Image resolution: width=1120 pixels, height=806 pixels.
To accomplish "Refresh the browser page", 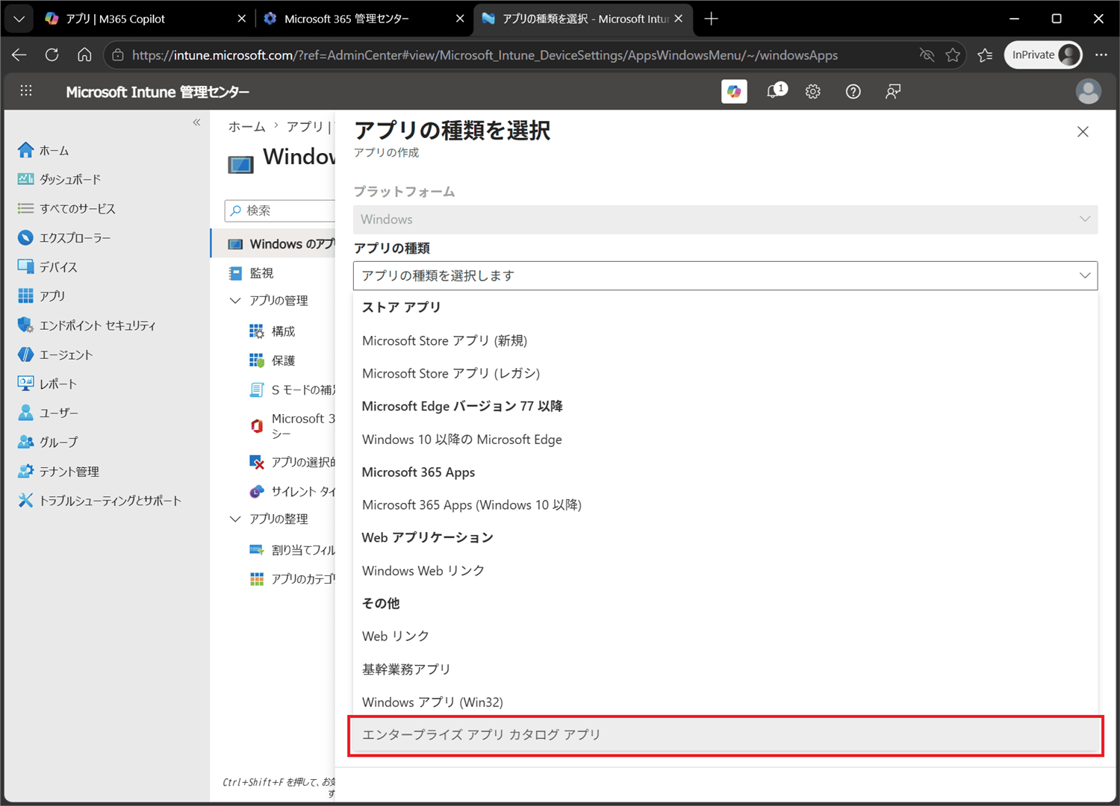I will click(52, 54).
